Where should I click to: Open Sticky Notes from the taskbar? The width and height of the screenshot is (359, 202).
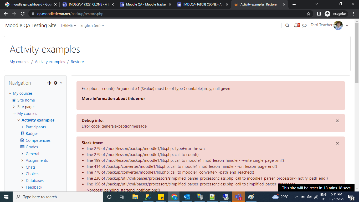(161, 197)
